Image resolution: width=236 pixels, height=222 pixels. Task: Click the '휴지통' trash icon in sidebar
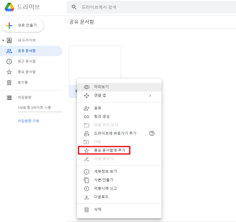9,83
